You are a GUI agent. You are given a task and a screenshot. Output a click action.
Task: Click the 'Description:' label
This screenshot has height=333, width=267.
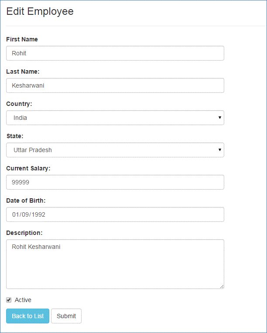point(24,233)
